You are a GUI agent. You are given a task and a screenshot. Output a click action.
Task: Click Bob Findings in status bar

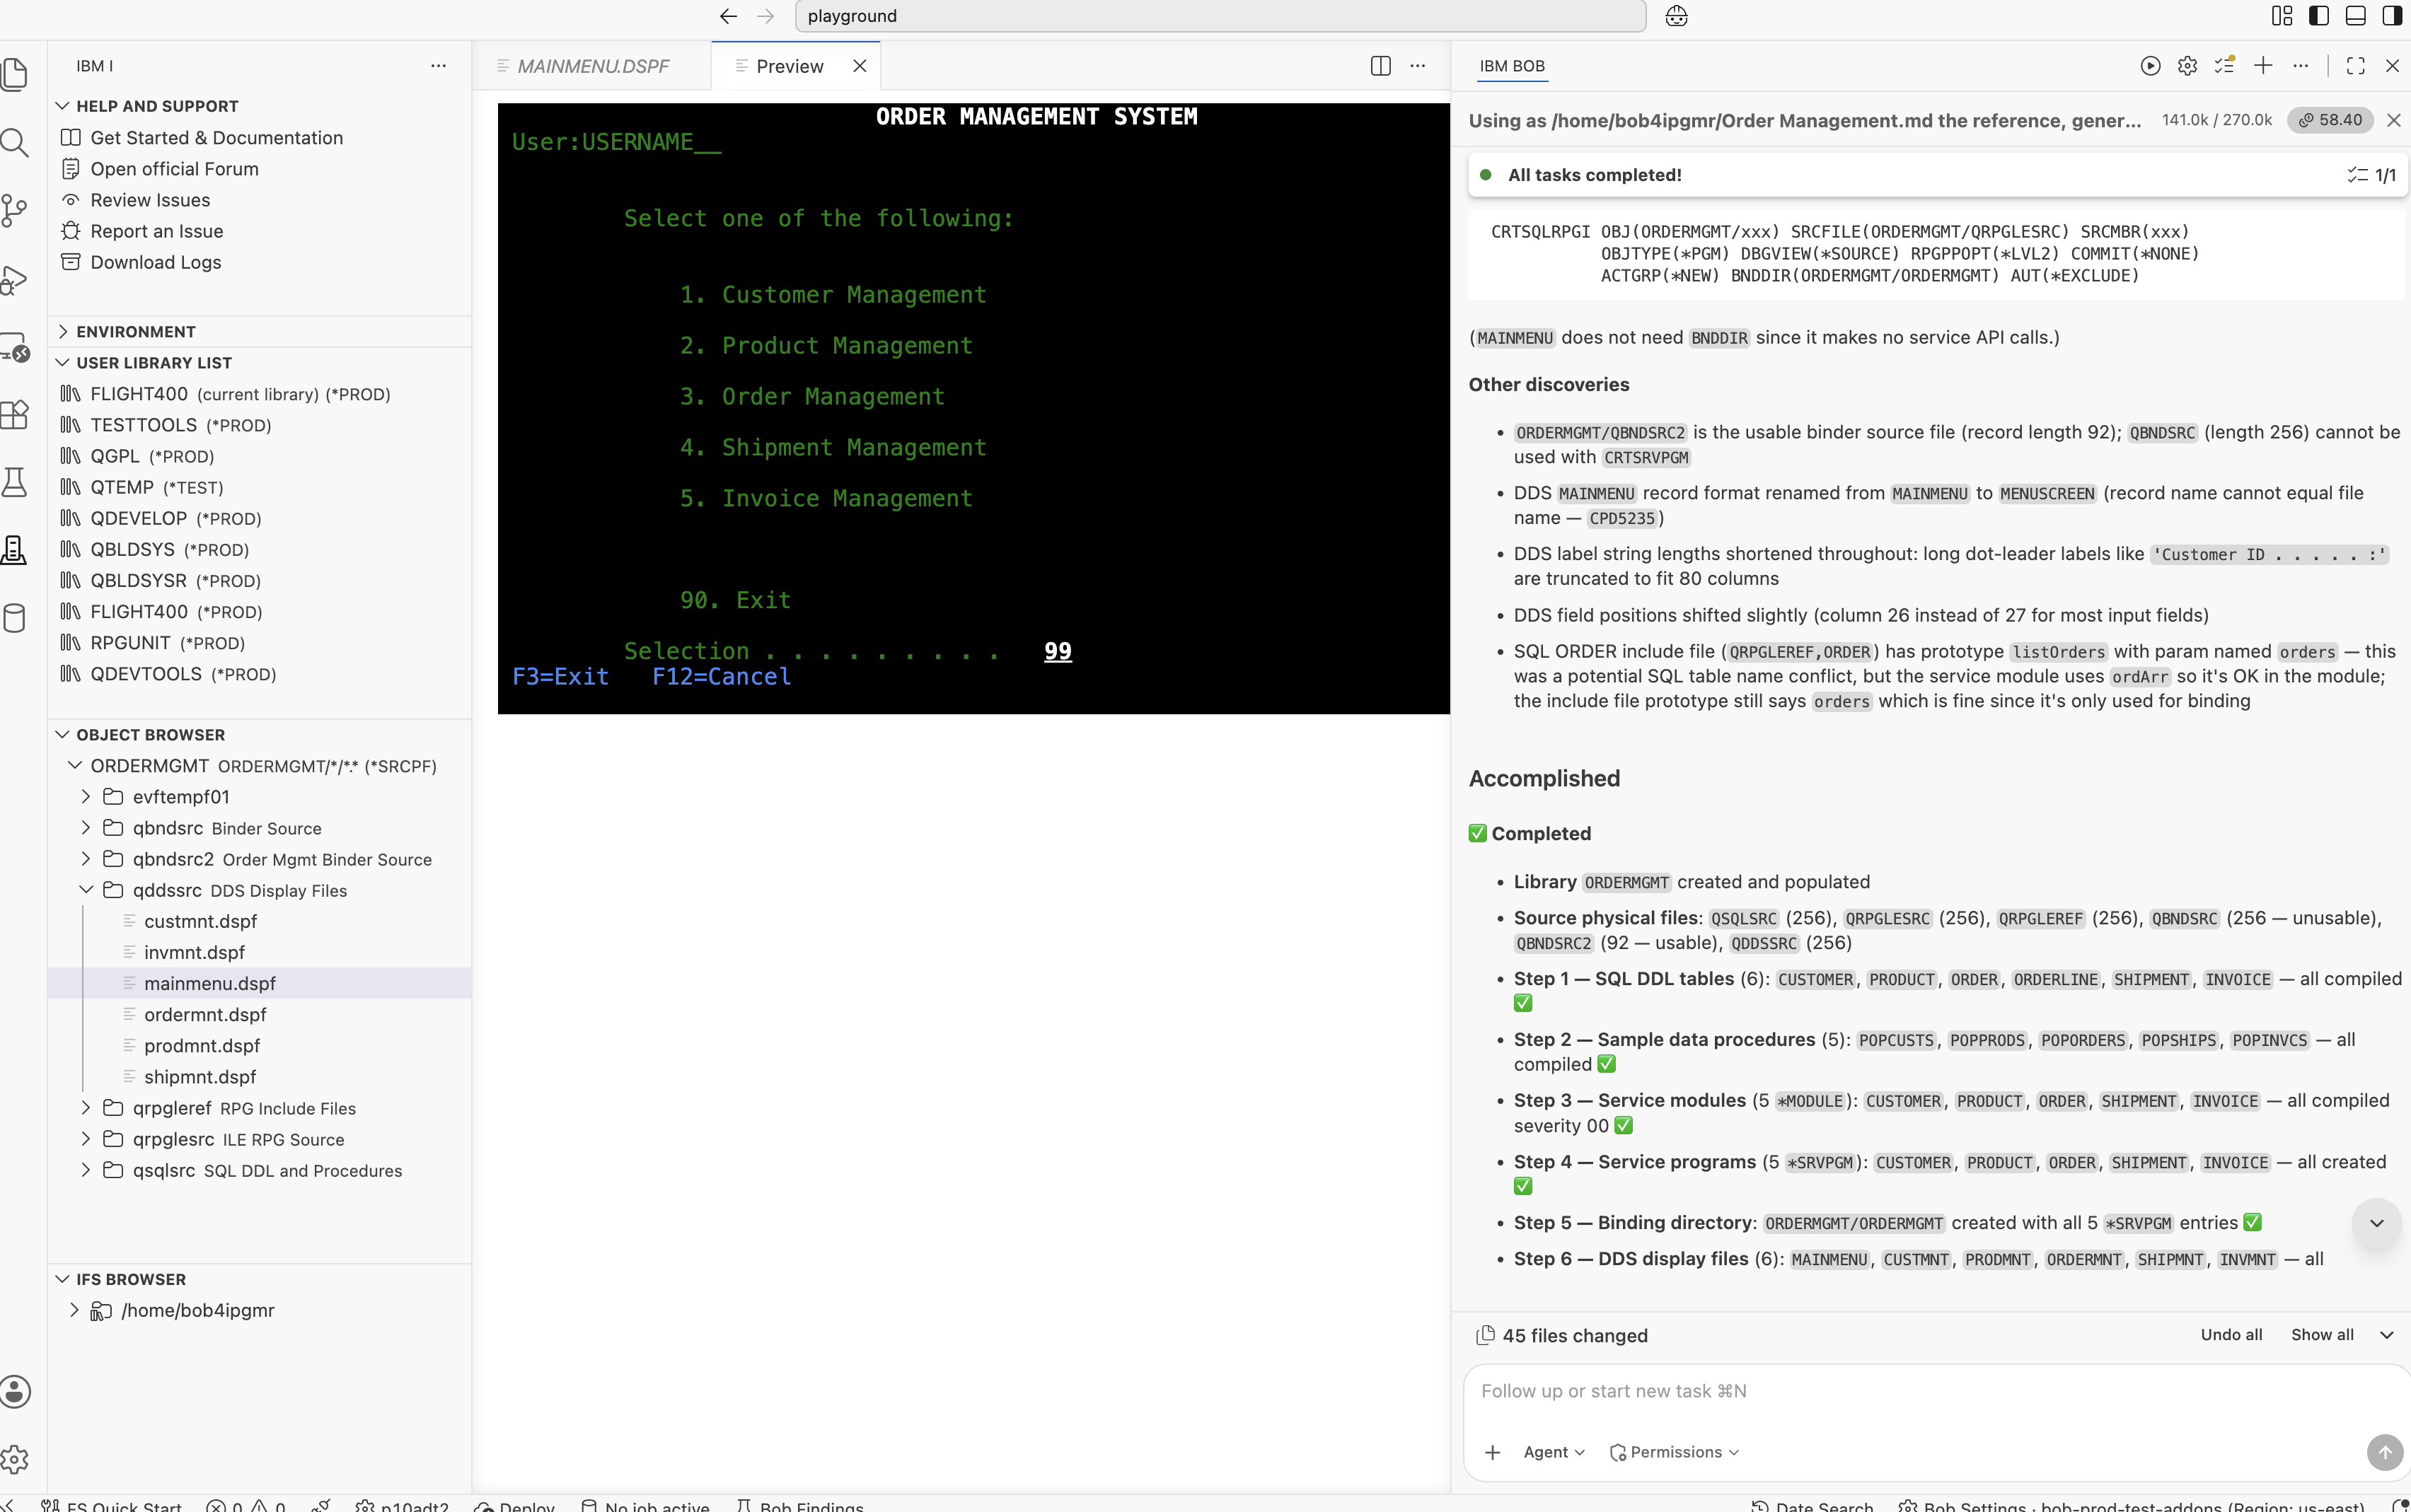pos(800,1505)
